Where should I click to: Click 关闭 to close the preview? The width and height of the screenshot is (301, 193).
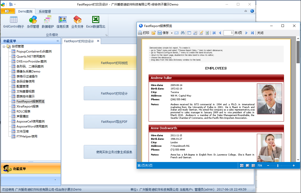point(260,33)
